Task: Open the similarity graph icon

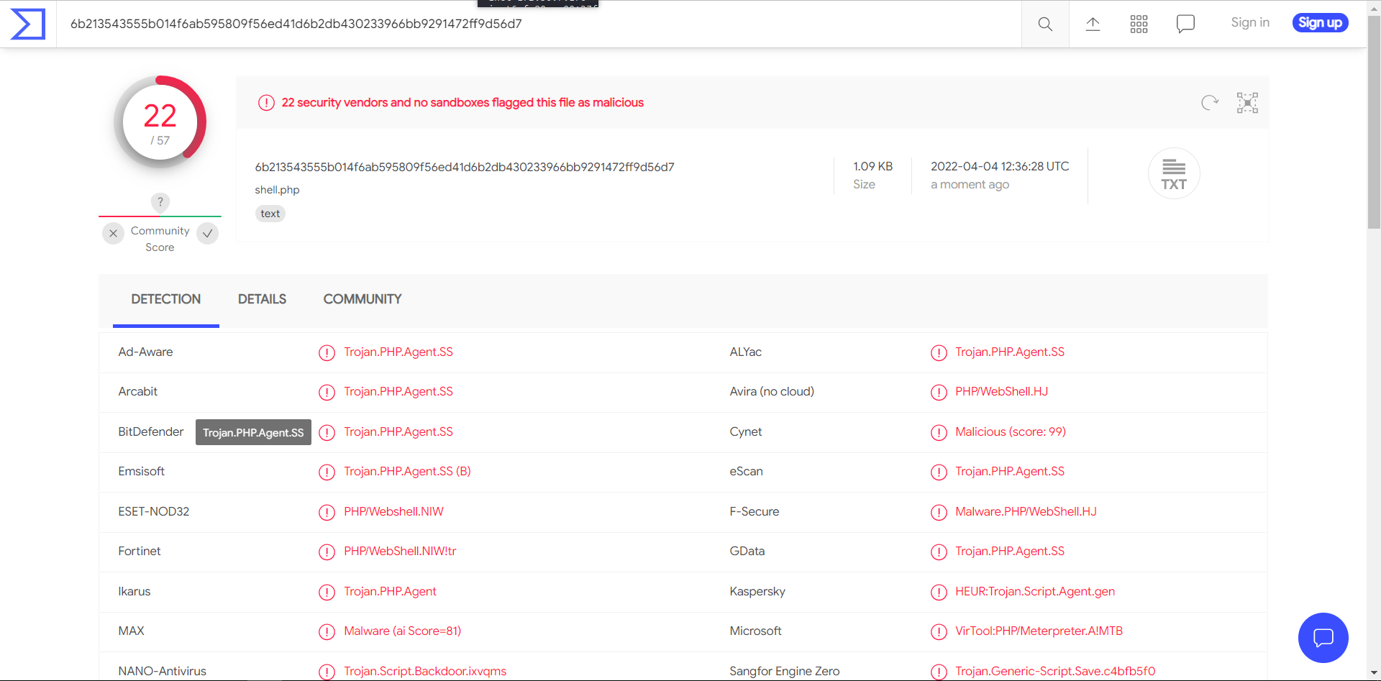Action: tap(1247, 103)
